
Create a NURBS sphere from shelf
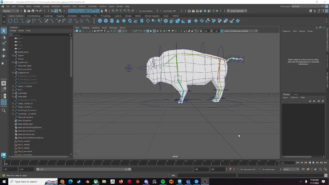100,21
